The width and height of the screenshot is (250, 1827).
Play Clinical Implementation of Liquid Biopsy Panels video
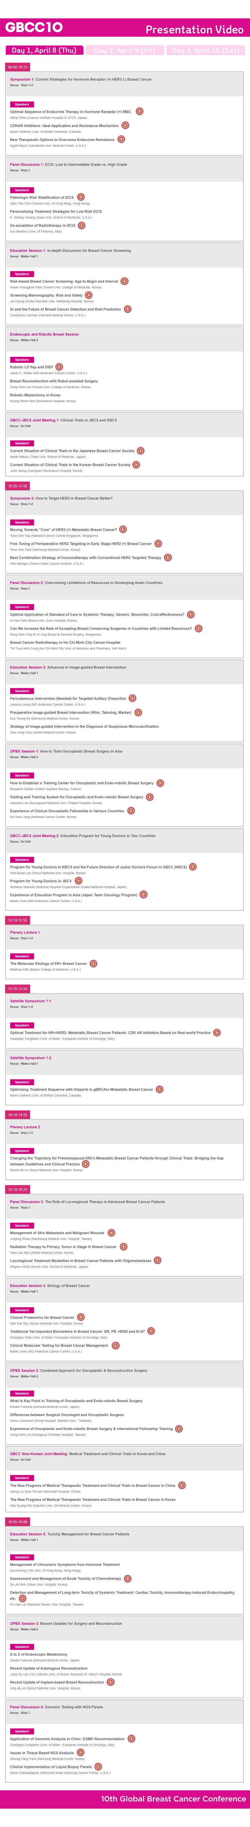click(98, 1767)
